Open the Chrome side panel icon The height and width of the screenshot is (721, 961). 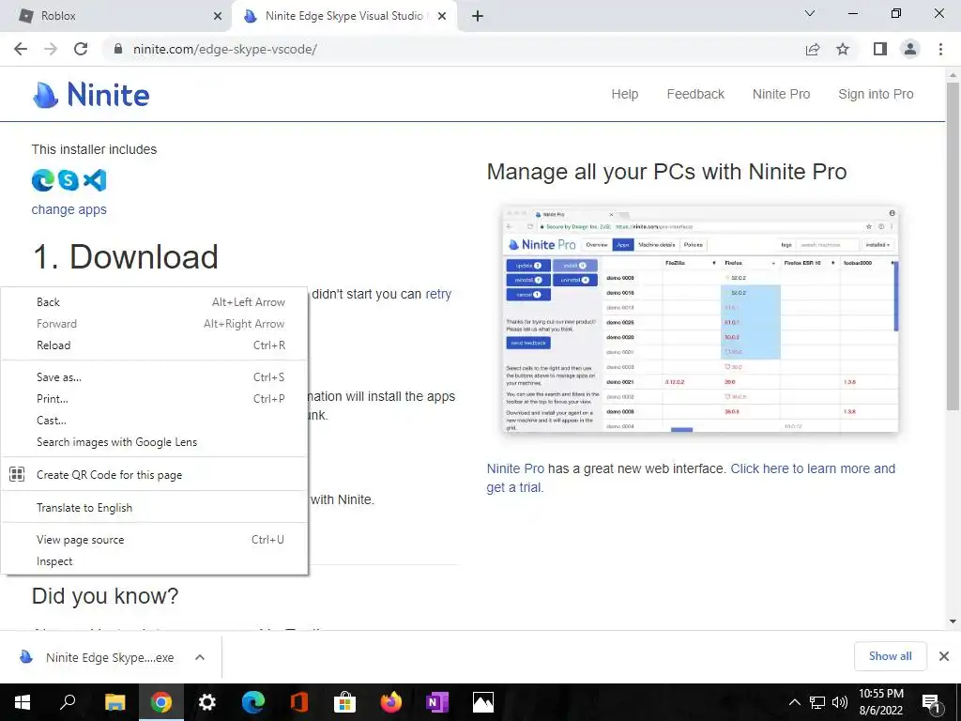click(880, 49)
